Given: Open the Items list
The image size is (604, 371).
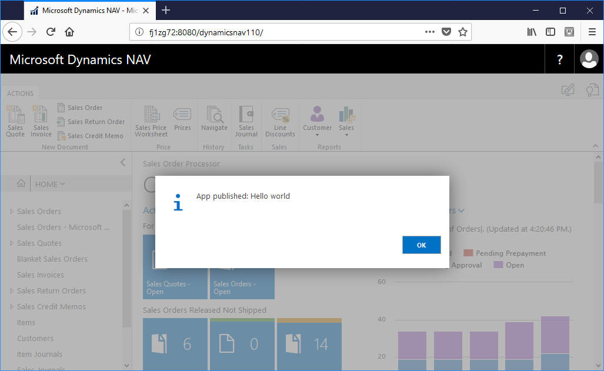Looking at the screenshot, I should click(x=26, y=322).
